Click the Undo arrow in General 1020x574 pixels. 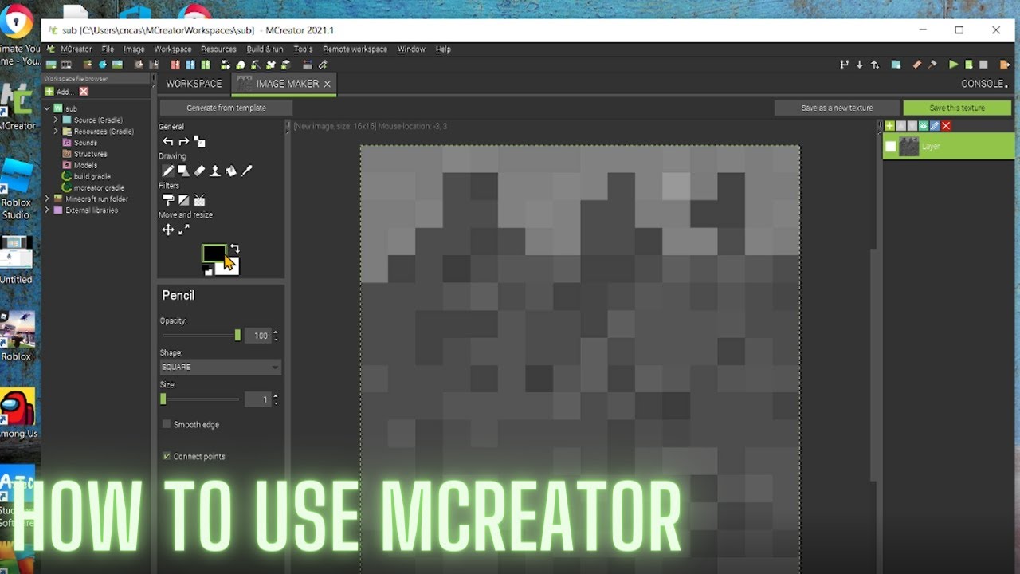tap(168, 141)
